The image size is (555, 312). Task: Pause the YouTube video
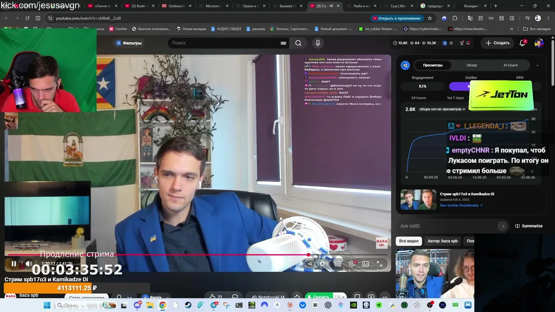pyautogui.click(x=14, y=263)
